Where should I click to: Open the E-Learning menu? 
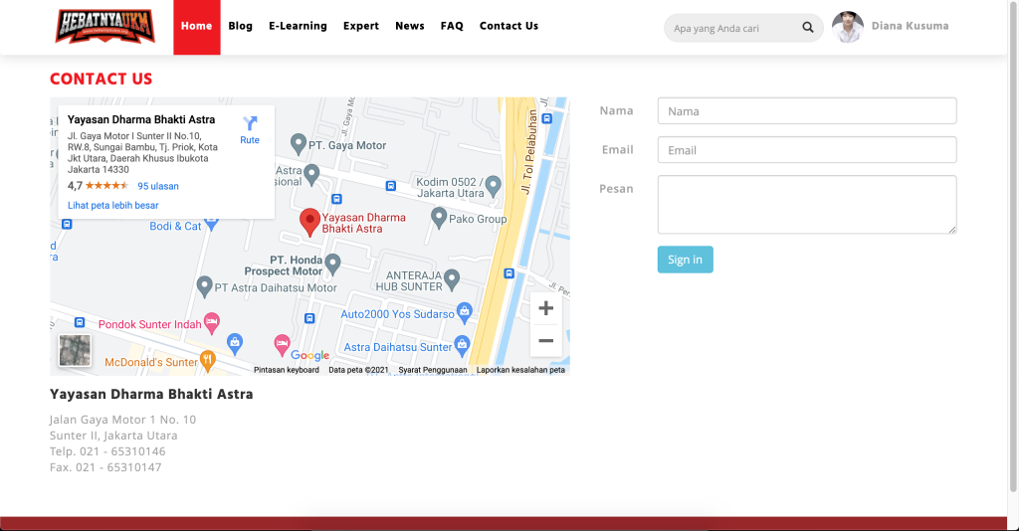point(298,26)
